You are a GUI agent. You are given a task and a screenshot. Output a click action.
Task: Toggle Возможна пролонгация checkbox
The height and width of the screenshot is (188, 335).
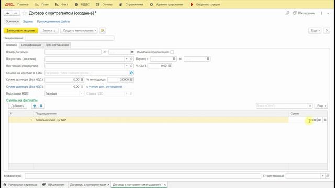point(172,52)
